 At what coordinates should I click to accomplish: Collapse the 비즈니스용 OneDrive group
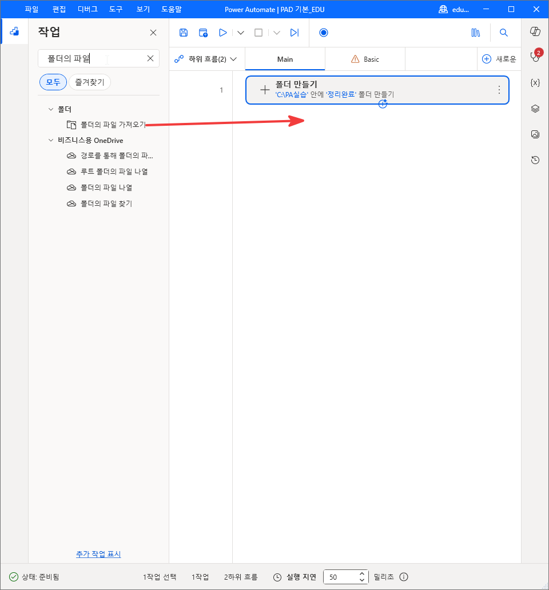click(51, 140)
